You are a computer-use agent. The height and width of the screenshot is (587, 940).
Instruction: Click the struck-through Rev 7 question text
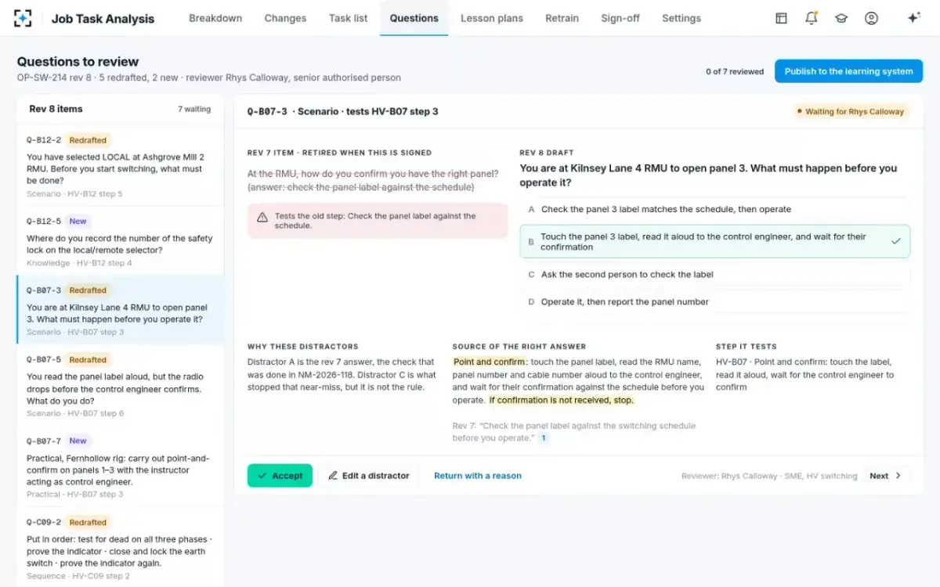[x=373, y=180]
